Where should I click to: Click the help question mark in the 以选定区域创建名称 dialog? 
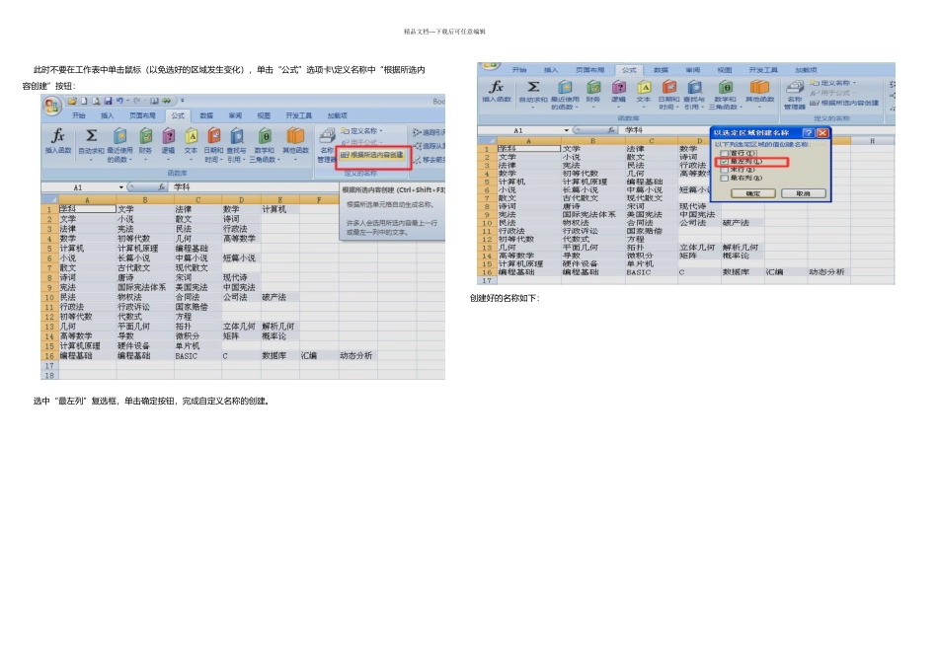(x=809, y=133)
